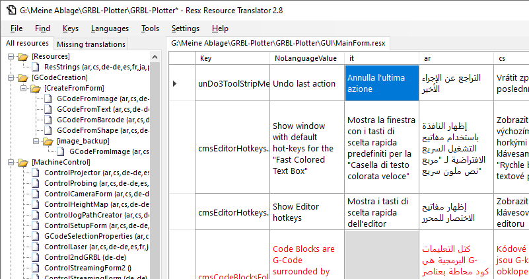Switch to Missing translations tab

[91, 44]
